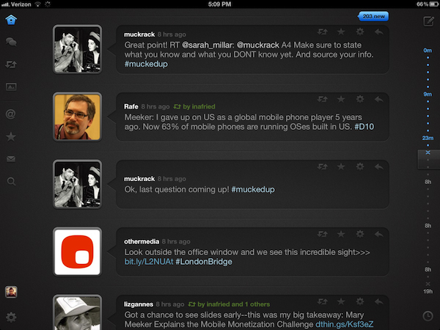440x330 pixels.
Task: Open muckrack avatar on 'Great point!' tweet
Action: pos(77,49)
